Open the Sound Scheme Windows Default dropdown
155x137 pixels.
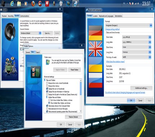31,33
